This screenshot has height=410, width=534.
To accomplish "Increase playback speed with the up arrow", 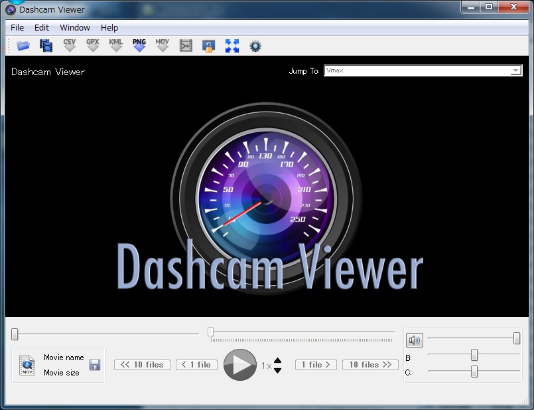I will coord(277,360).
